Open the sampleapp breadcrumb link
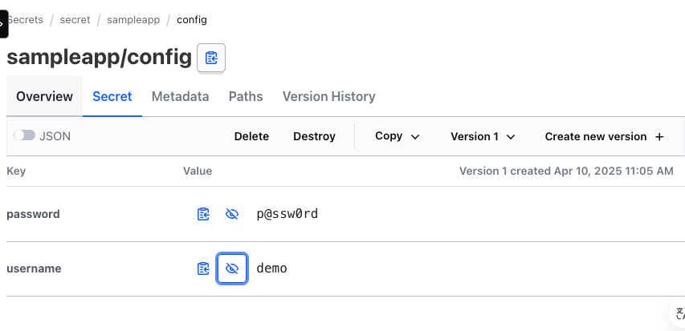The width and height of the screenshot is (685, 331). click(x=133, y=19)
